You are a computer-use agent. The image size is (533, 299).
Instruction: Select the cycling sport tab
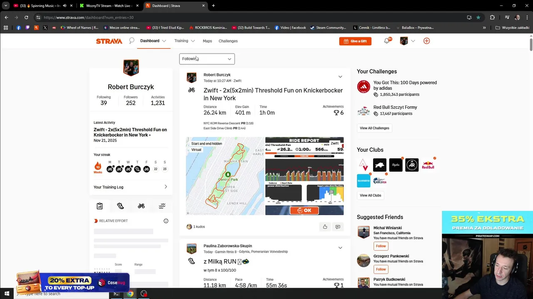pos(141,206)
